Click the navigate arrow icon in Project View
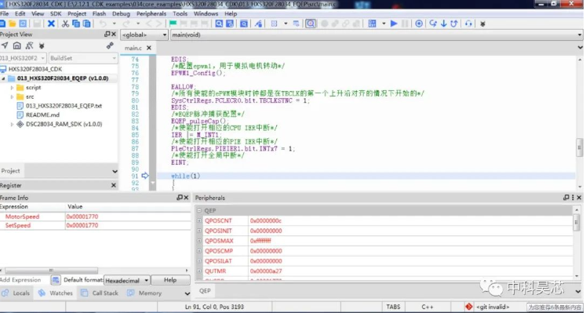This screenshot has width=586, height=313. (5, 45)
